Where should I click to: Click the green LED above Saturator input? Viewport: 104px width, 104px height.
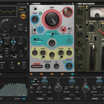83,6
